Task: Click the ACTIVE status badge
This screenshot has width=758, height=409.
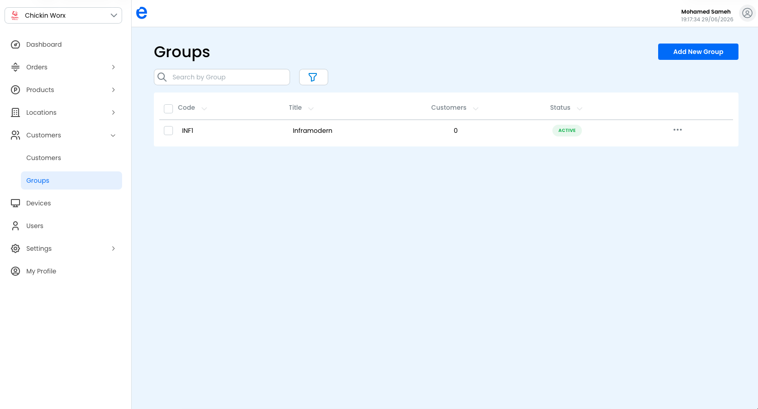Action: 567,131
